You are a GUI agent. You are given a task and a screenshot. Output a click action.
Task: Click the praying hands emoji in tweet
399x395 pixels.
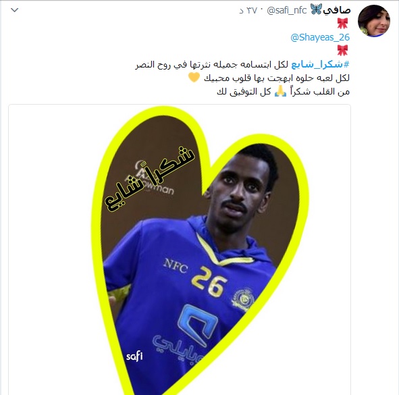(x=280, y=91)
